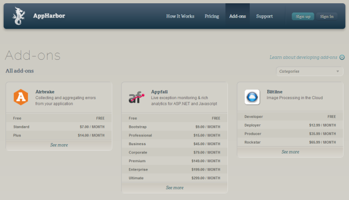This screenshot has width=349, height=200.
Task: Click See more under Airbrake
Action: [x=59, y=145]
